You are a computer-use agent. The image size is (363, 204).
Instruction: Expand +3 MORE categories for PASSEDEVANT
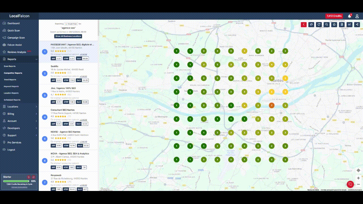[x=83, y=54]
